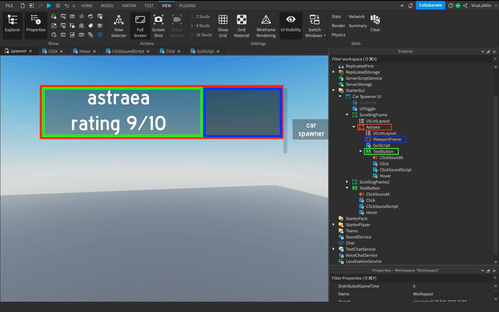Open notifications bell icon
Viewport: 499px width, 312px height.
click(x=410, y=5)
